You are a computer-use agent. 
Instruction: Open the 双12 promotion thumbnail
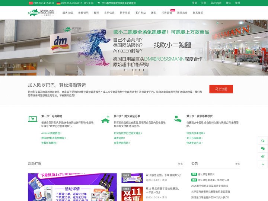132,178
